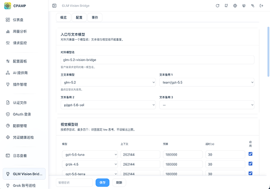270x189 pixels.
Task: Click the 预算 field in the grok-4.5 row
Action: coord(183,164)
